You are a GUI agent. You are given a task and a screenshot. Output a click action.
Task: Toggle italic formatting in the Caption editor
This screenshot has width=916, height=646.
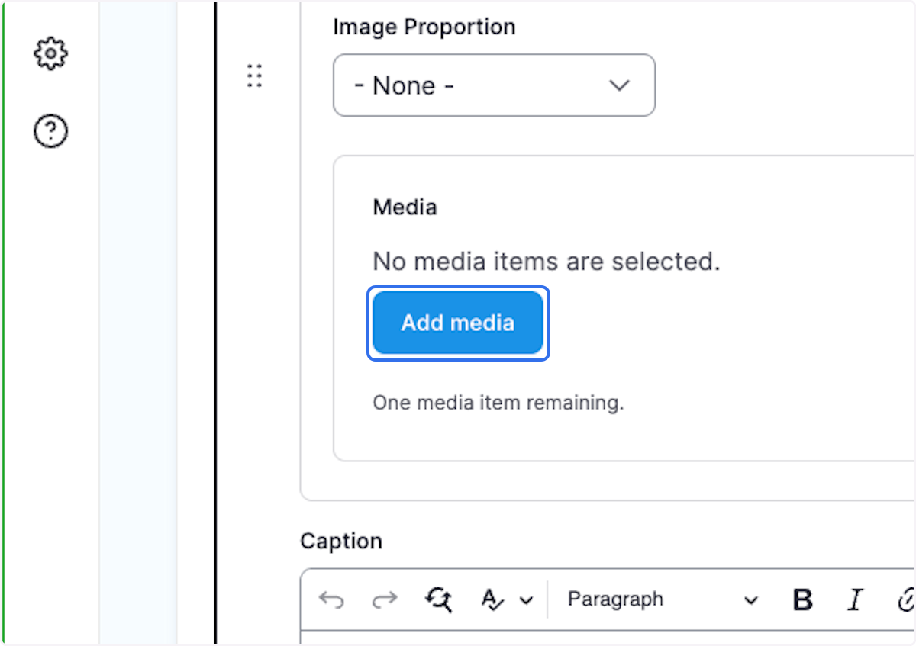tap(854, 601)
